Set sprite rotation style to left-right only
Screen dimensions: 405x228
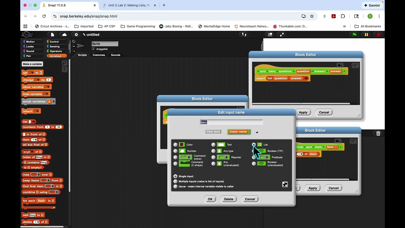click(74, 46)
